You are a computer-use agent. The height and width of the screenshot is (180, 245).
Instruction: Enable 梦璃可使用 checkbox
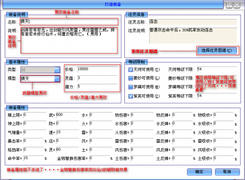pyautogui.click(x=130, y=87)
